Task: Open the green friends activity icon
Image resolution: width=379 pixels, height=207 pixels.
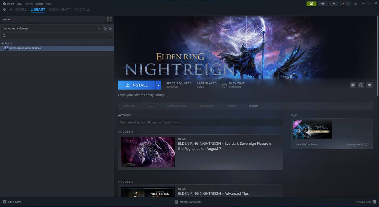Action: pos(311,4)
